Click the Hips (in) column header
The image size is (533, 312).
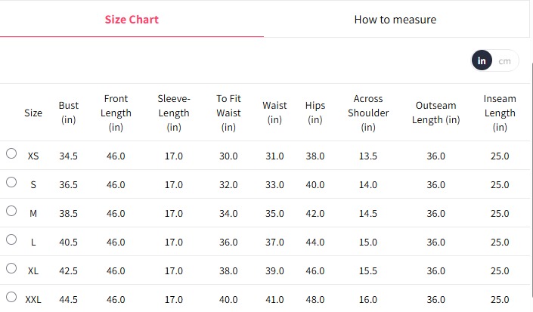click(x=315, y=113)
